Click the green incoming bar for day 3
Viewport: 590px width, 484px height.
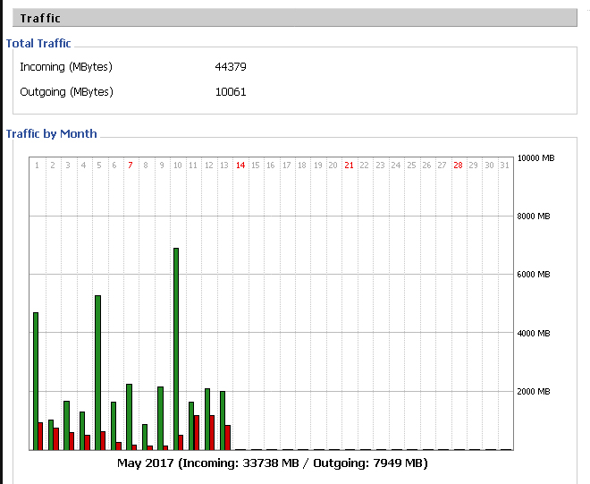point(67,425)
